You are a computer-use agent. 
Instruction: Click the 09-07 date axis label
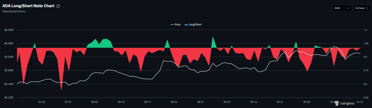pos(227,102)
